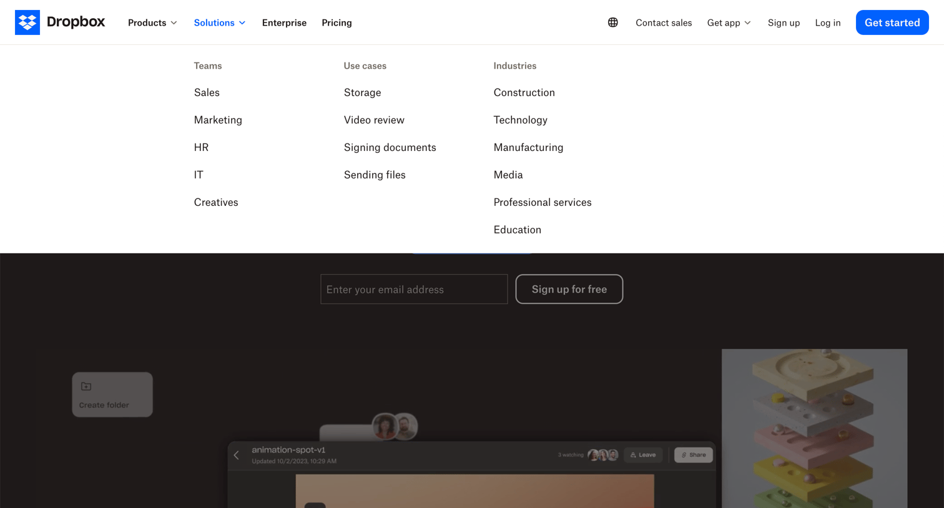944x508 pixels.
Task: Click the Dropbox wordmark text
Action: pos(76,22)
